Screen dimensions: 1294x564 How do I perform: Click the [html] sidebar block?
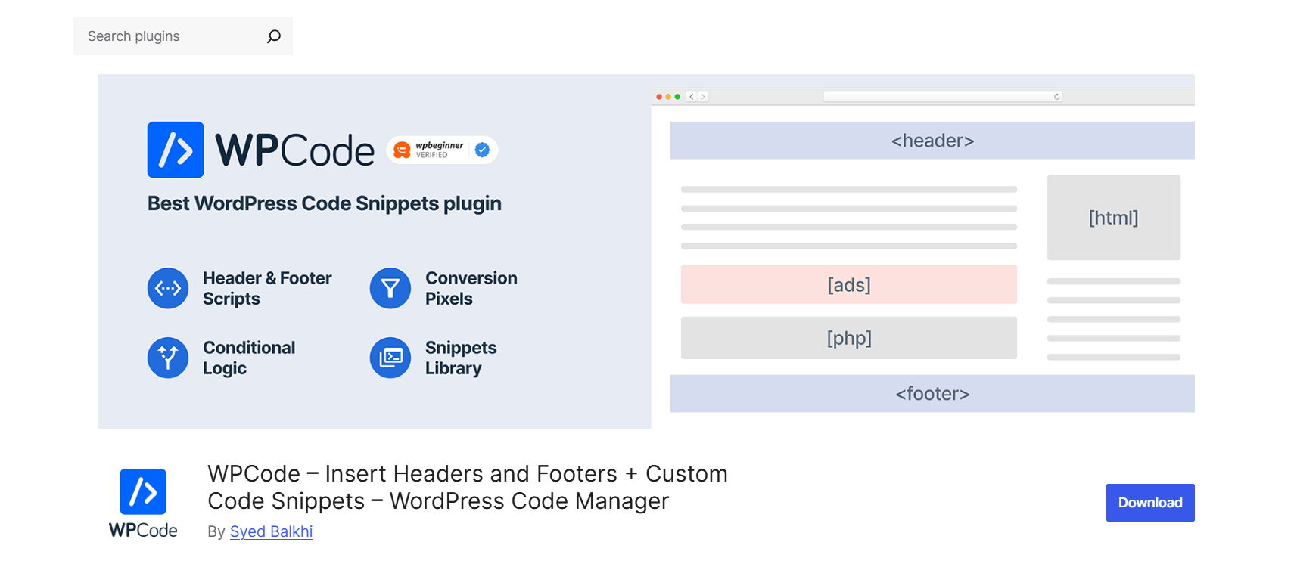(x=1114, y=218)
